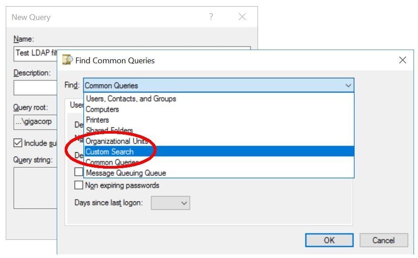Expand the Find combo box arrow
Image resolution: width=418 pixels, height=258 pixels.
point(348,85)
